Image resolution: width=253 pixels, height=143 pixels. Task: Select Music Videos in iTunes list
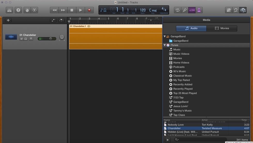coord(179,54)
